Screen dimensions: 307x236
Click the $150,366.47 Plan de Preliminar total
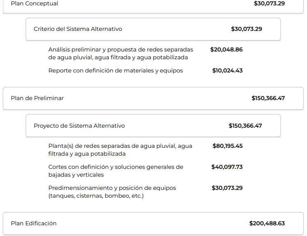pos(268,98)
